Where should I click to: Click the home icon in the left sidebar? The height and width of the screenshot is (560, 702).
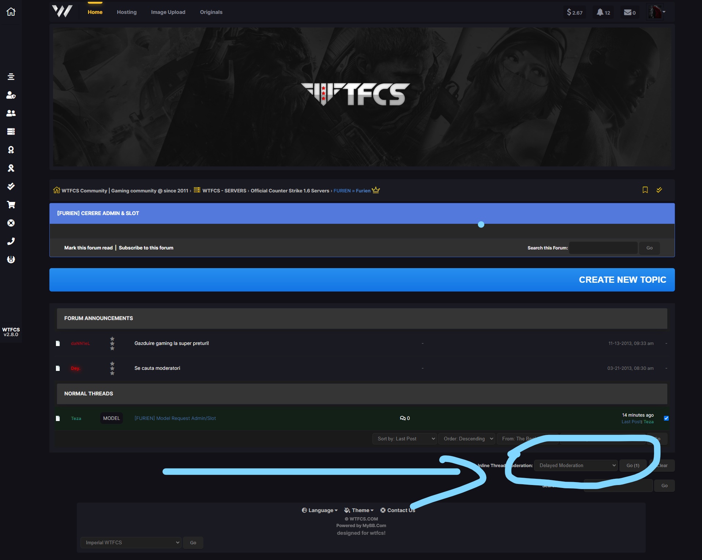11,12
